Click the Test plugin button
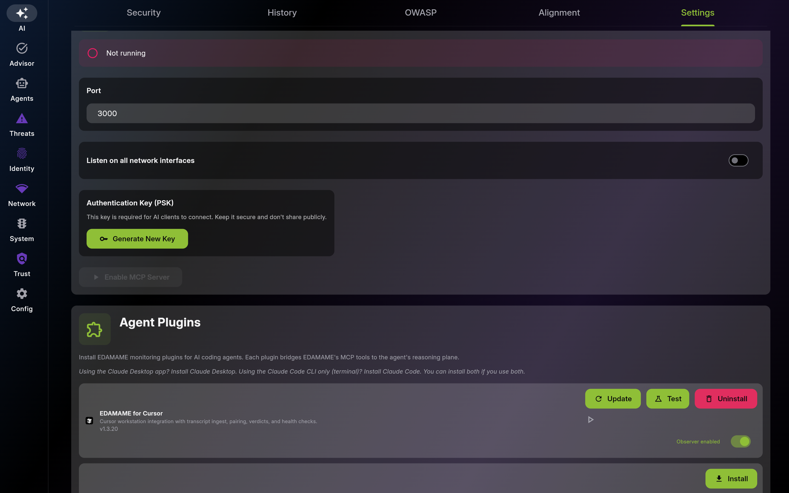 (x=668, y=399)
